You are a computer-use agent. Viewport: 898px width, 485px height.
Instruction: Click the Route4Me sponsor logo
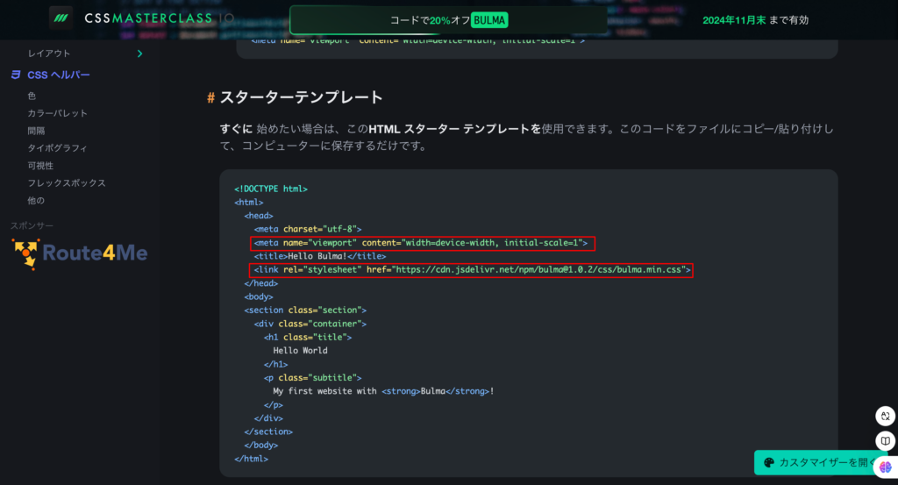(80, 253)
